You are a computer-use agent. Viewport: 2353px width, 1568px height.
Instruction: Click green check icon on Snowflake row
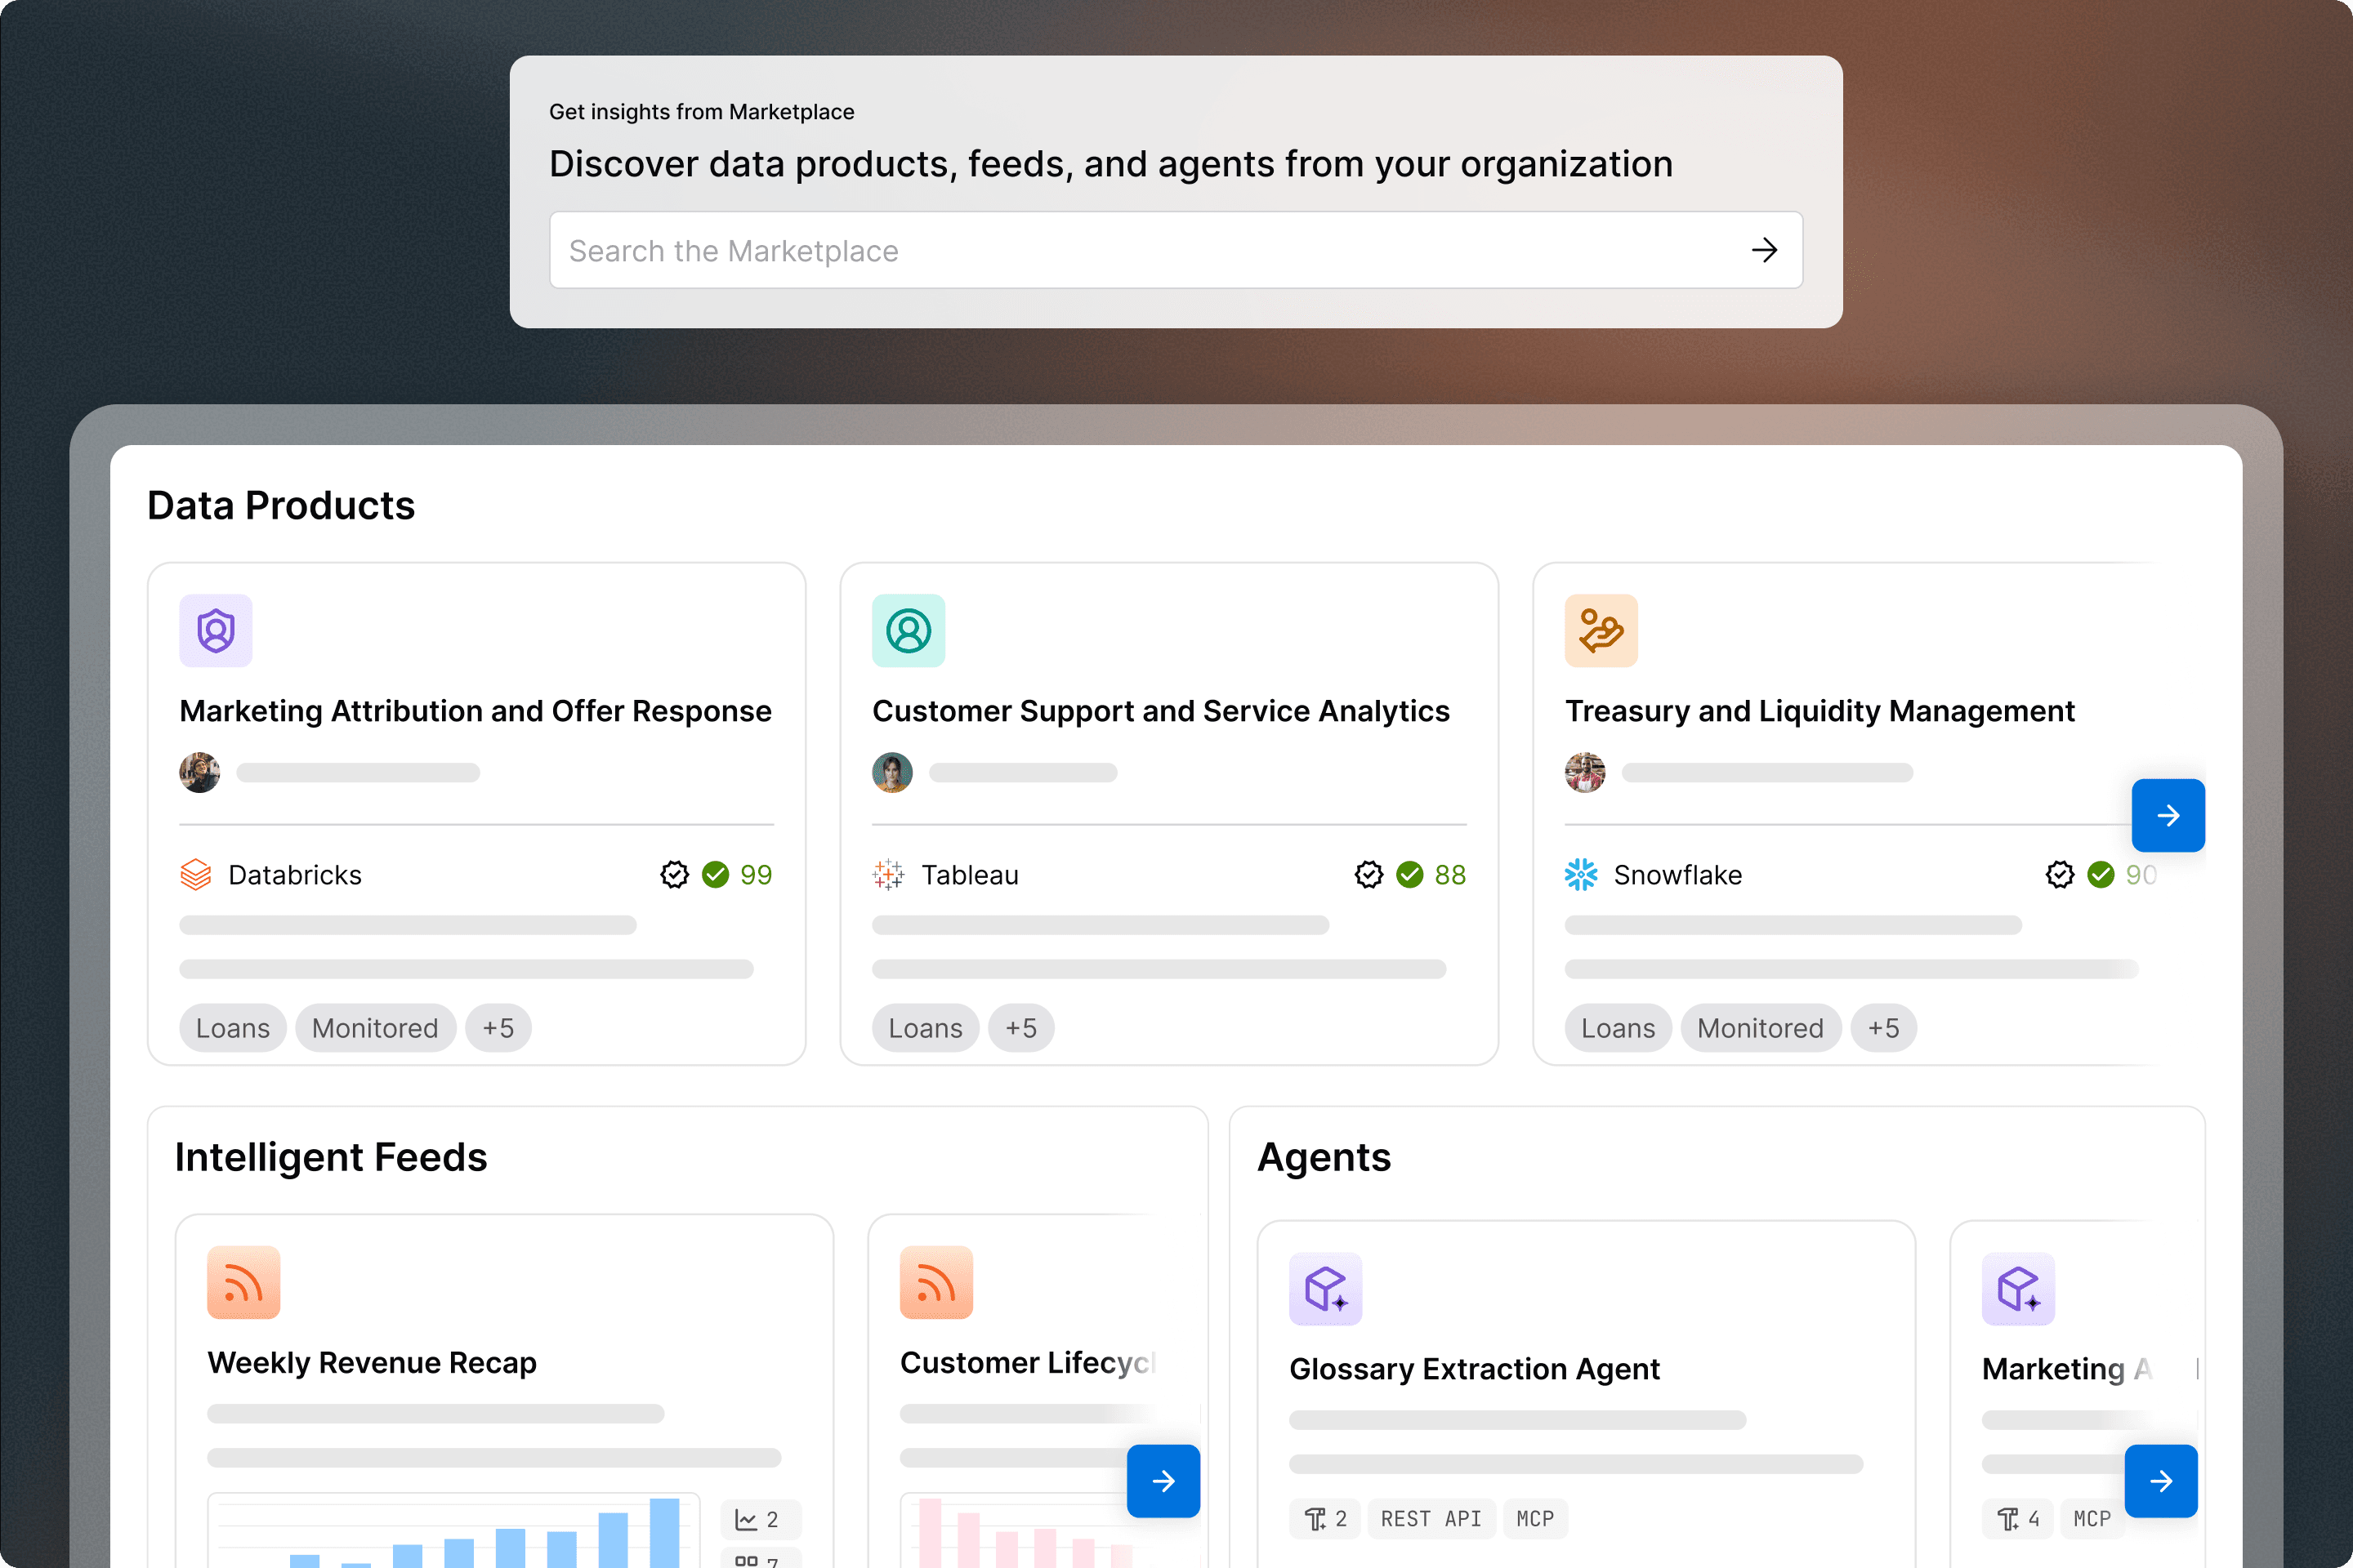(2101, 875)
